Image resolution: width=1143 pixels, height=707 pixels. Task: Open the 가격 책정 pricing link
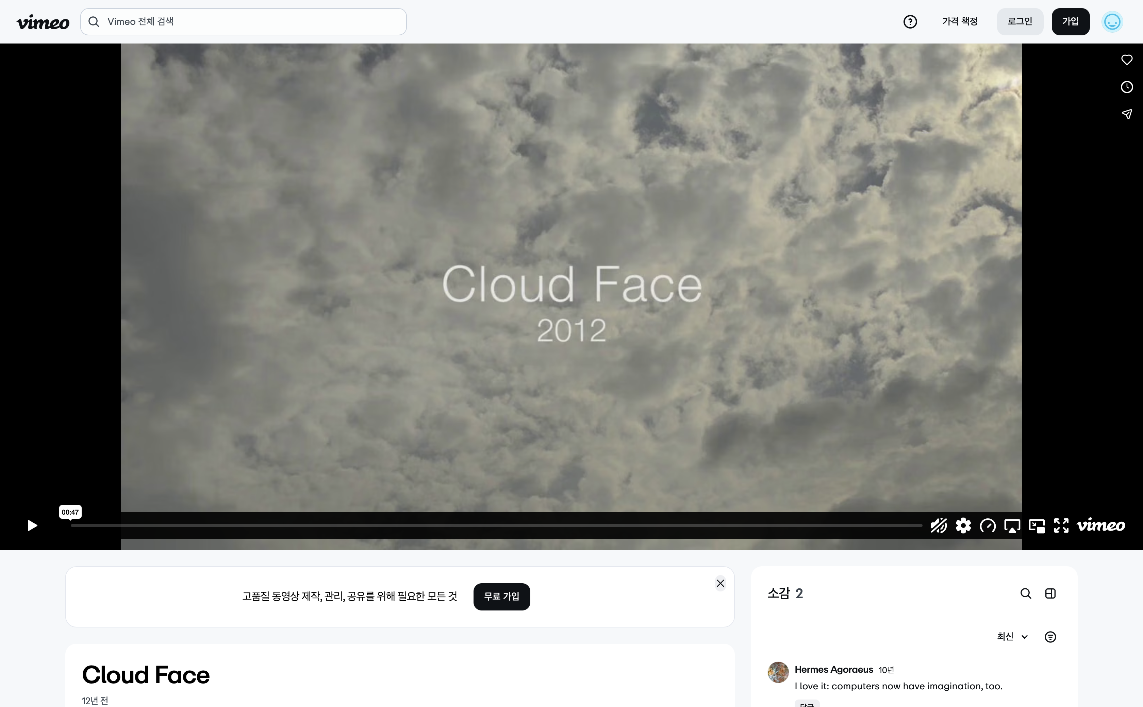pyautogui.click(x=960, y=21)
